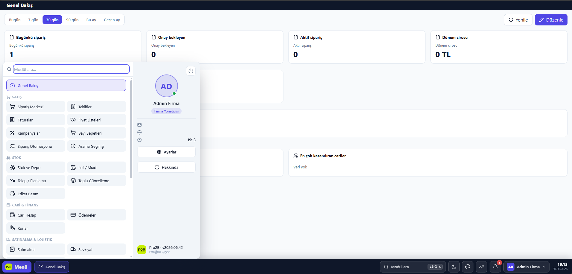Click the module list scrollbar

(131, 129)
